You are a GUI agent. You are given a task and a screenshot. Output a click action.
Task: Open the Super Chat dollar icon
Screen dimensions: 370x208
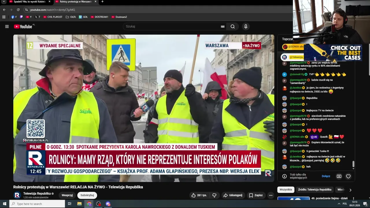point(339,176)
